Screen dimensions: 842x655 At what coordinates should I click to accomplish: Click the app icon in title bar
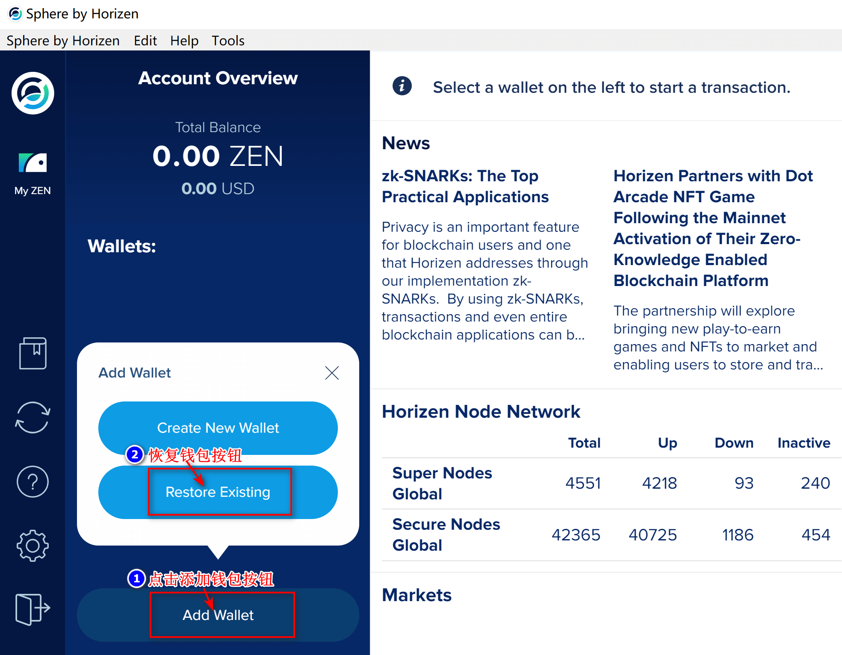tap(15, 14)
